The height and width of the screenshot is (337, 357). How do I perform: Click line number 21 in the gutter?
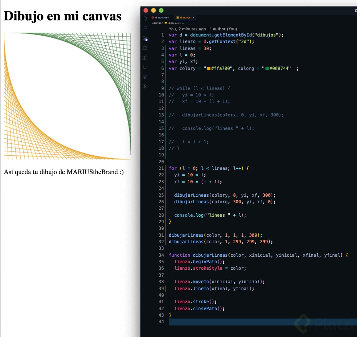pos(161,168)
